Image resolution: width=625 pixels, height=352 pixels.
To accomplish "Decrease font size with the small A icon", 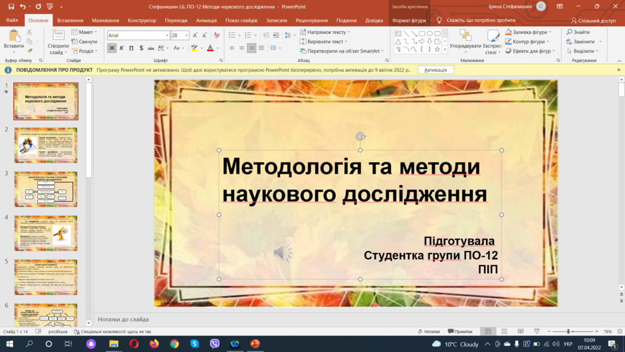I will click(205, 35).
